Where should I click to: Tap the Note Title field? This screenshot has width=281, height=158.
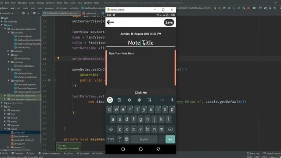pyautogui.click(x=140, y=43)
